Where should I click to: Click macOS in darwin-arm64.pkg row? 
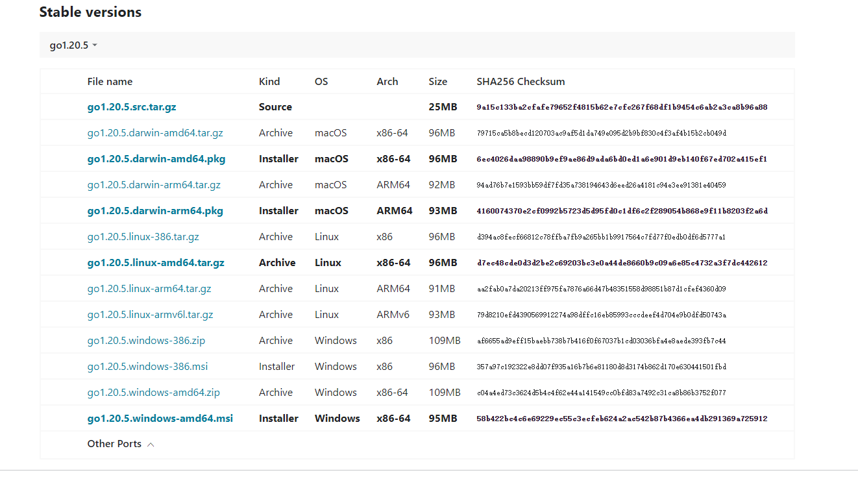tap(332, 211)
